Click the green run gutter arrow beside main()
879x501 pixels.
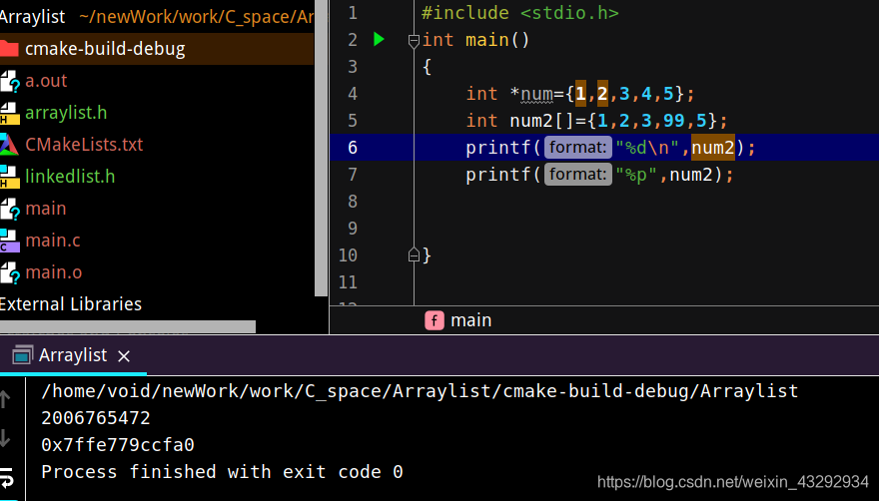point(379,39)
